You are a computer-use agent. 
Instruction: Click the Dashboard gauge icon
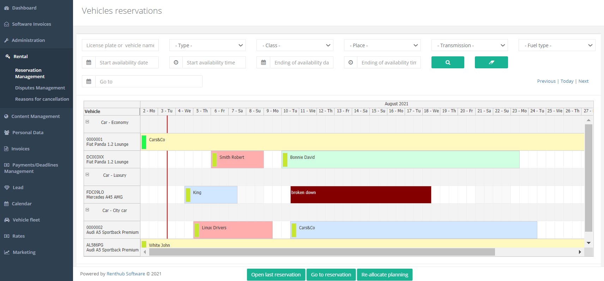pyautogui.click(x=6, y=8)
